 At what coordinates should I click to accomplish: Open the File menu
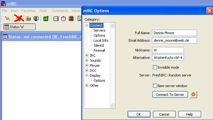[x=4, y=11]
